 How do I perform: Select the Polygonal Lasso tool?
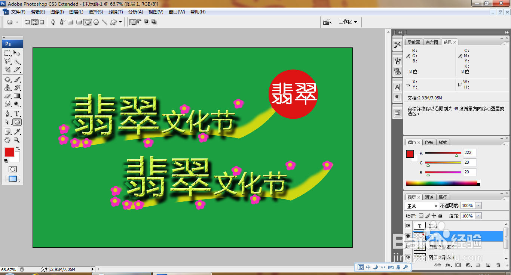(x=7, y=61)
